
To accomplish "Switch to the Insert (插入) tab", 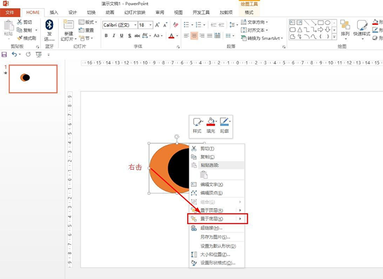I will 54,12.
